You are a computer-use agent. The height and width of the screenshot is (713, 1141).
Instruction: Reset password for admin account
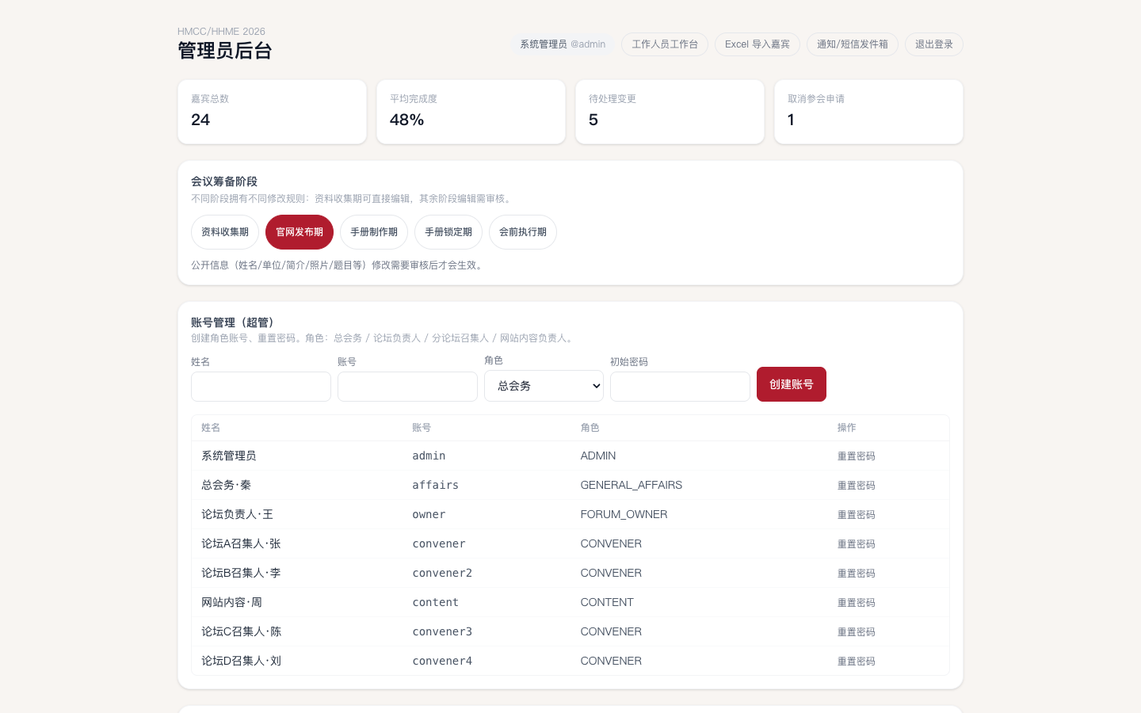click(x=856, y=456)
